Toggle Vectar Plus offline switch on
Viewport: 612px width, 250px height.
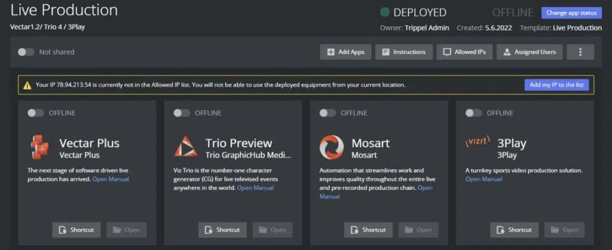(x=35, y=113)
